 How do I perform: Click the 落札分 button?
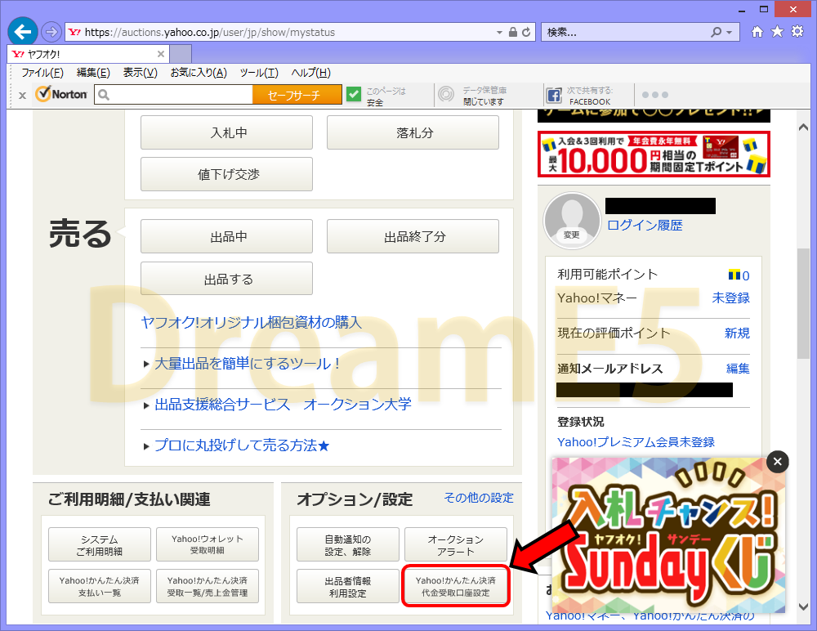point(413,132)
